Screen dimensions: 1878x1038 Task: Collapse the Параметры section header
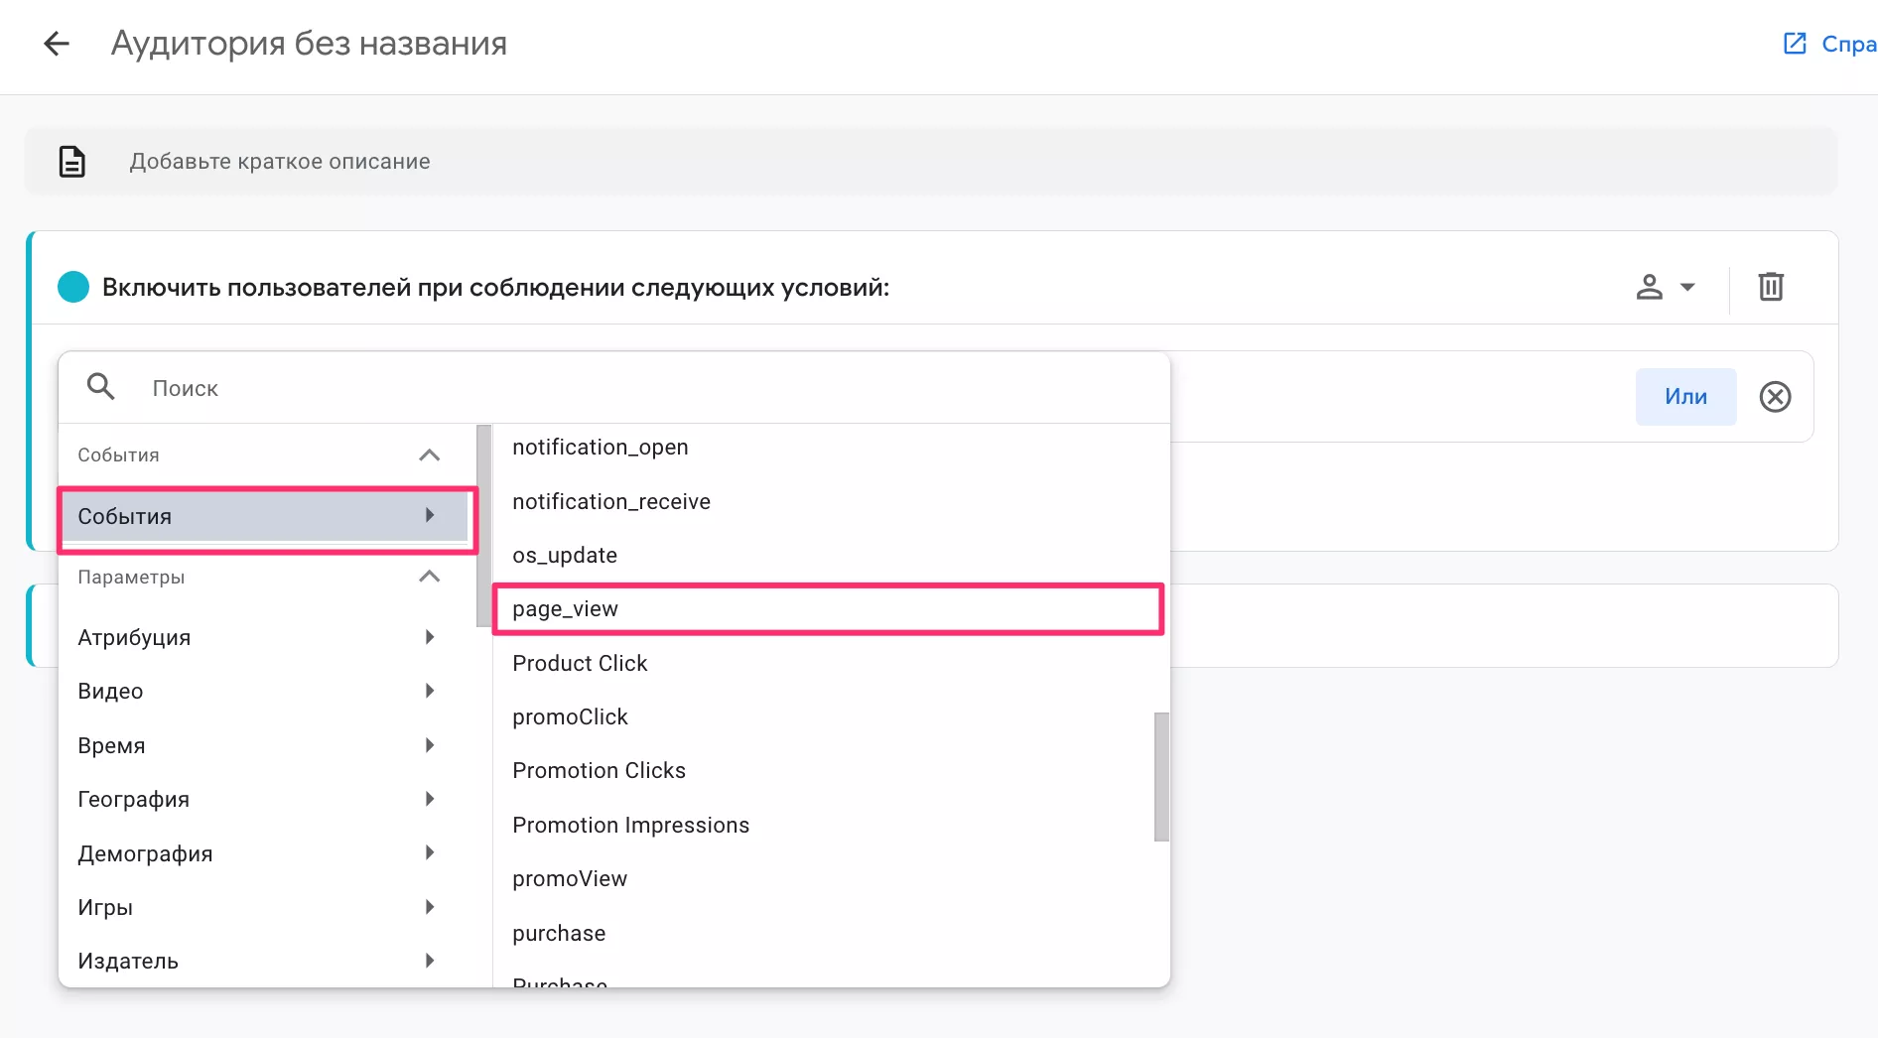point(429,577)
